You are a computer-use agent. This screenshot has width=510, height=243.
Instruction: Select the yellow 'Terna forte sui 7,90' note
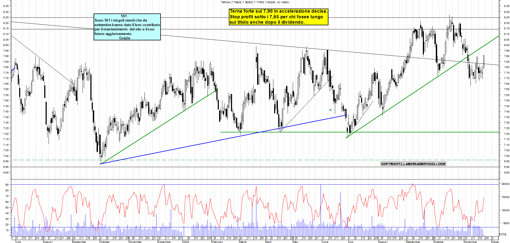point(278,17)
